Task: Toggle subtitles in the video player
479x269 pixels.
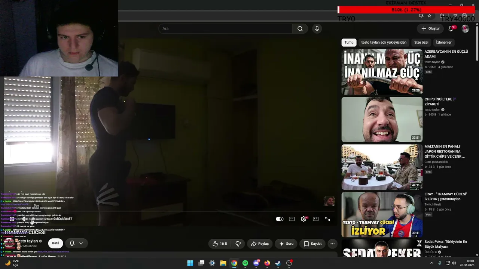Action: pos(292,219)
